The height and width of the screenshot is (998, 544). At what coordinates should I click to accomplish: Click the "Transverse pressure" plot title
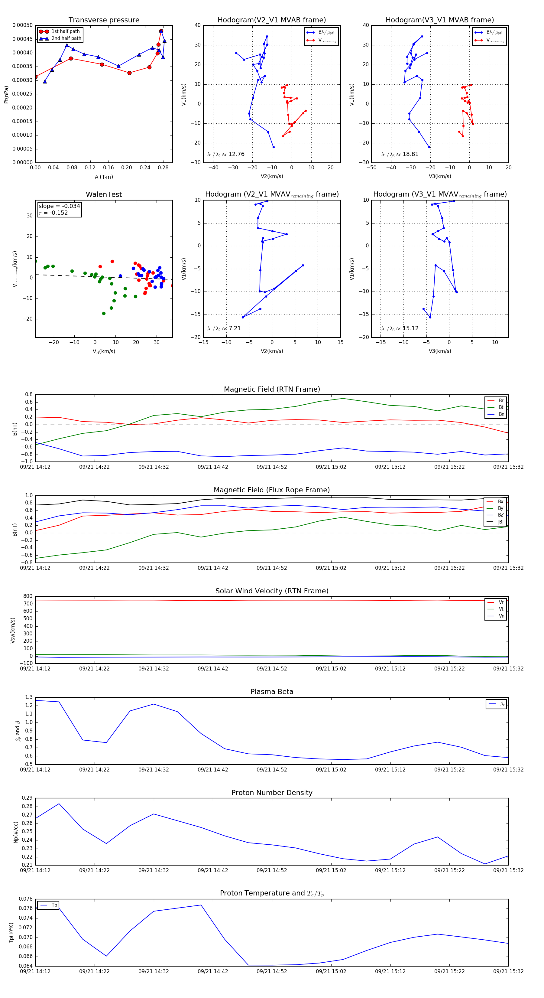point(104,20)
